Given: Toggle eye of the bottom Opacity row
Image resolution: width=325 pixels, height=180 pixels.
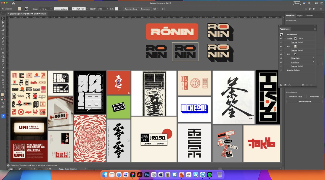Looking at the screenshot, I should coord(281,70).
